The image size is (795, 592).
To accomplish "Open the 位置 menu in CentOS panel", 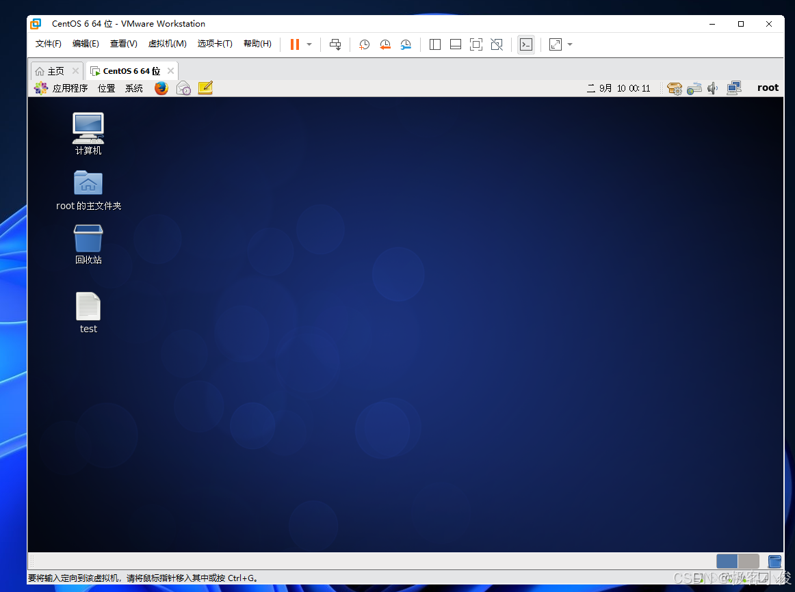I will [107, 88].
